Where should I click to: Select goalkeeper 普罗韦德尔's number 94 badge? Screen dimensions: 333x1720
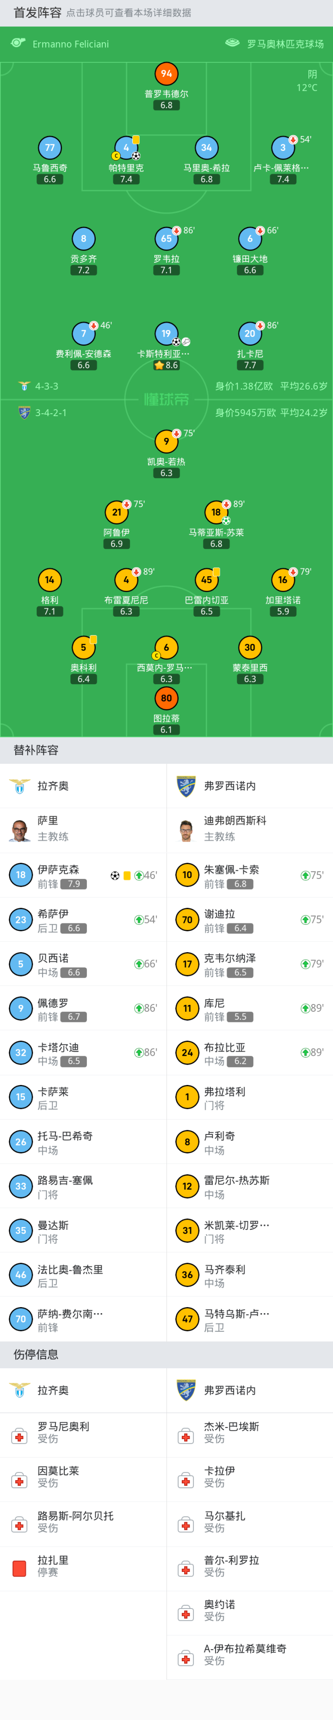(x=166, y=74)
